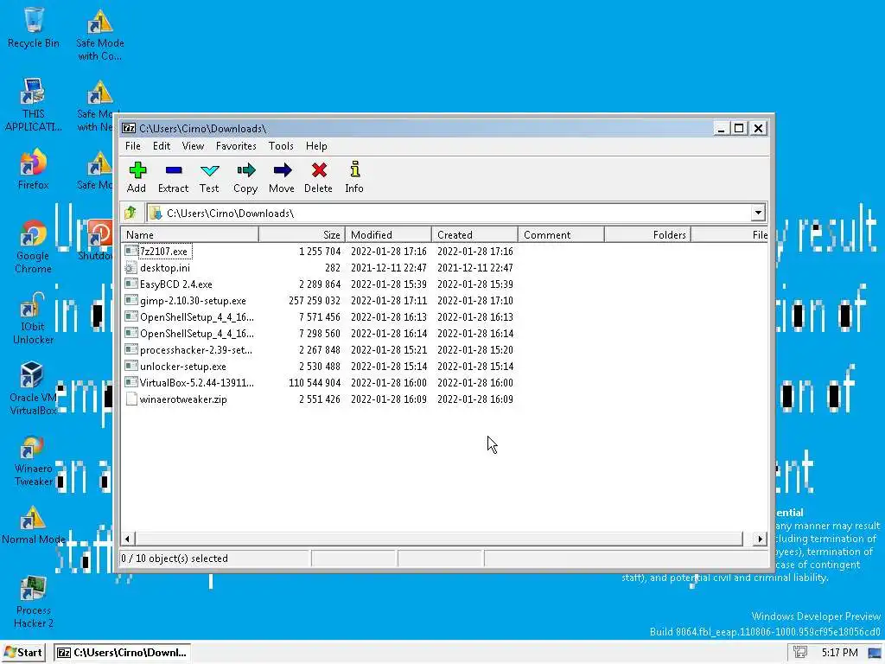Select the Copy toolbar icon
Image resolution: width=885 pixels, height=664 pixels.
pyautogui.click(x=245, y=170)
